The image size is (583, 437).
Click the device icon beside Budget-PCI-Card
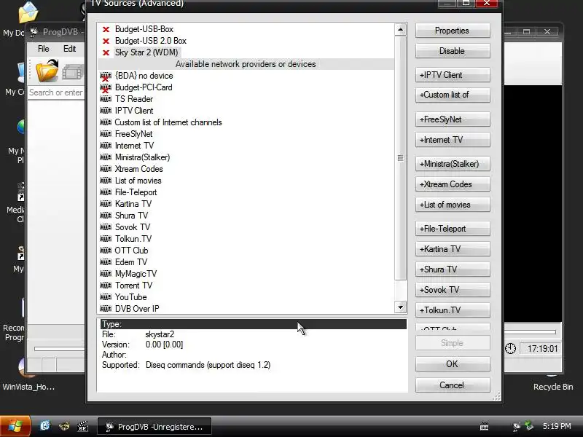pos(106,87)
